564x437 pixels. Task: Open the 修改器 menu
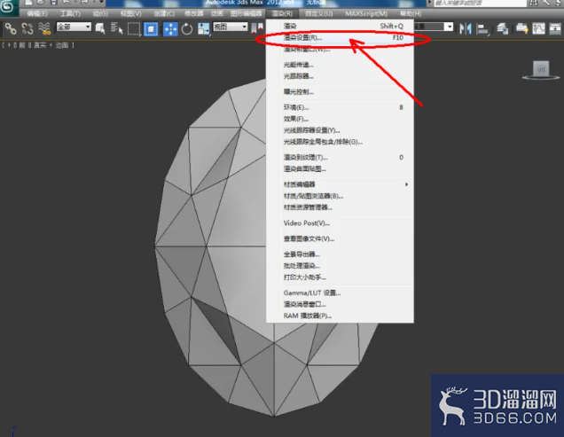194,13
